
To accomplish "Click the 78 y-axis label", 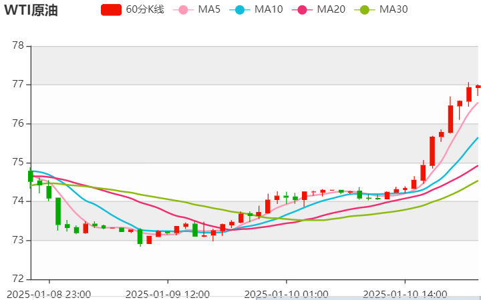I will click(18, 46).
